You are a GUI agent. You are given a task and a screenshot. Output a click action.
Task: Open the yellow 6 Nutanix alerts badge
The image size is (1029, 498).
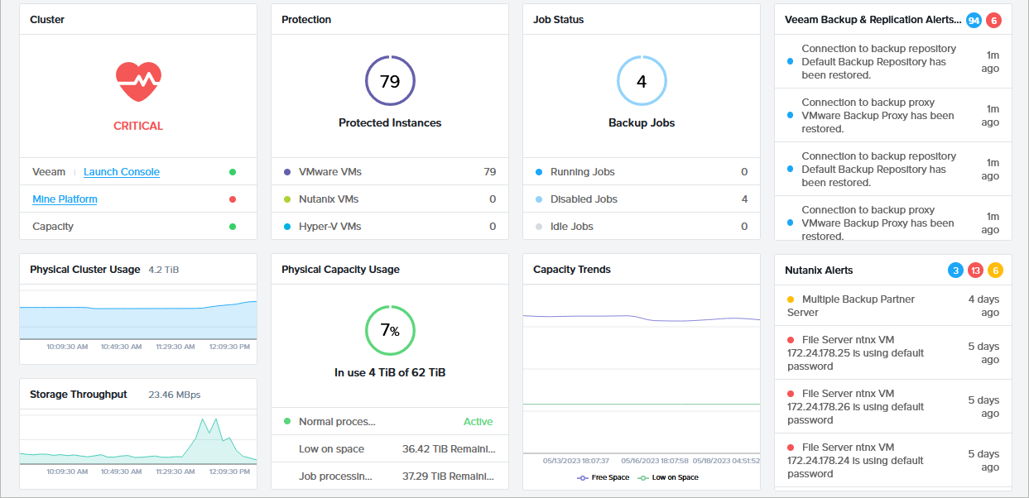(x=995, y=271)
